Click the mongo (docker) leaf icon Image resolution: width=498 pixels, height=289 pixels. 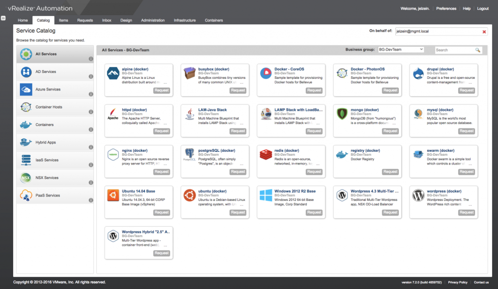pyautogui.click(x=342, y=114)
